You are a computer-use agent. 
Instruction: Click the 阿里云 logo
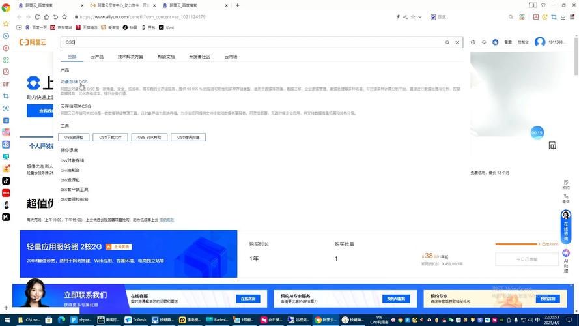[33, 42]
